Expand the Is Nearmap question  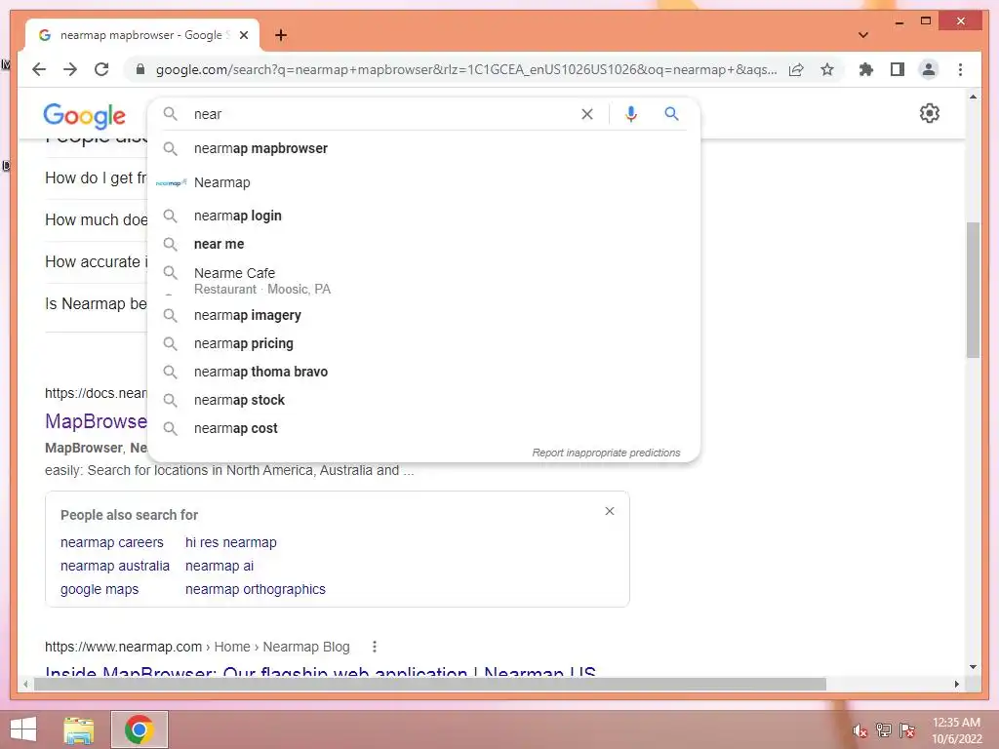[96, 304]
